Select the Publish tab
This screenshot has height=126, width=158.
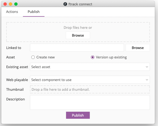(34, 12)
